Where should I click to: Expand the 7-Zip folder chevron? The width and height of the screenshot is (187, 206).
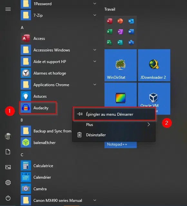click(x=95, y=15)
